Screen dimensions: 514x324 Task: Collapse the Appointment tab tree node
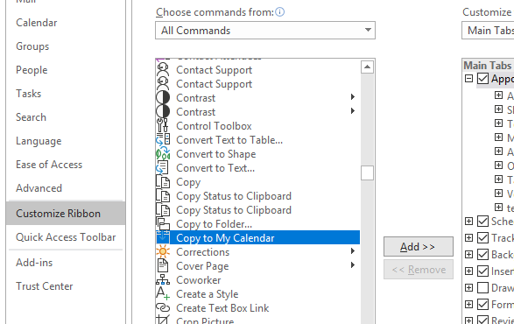click(x=469, y=79)
